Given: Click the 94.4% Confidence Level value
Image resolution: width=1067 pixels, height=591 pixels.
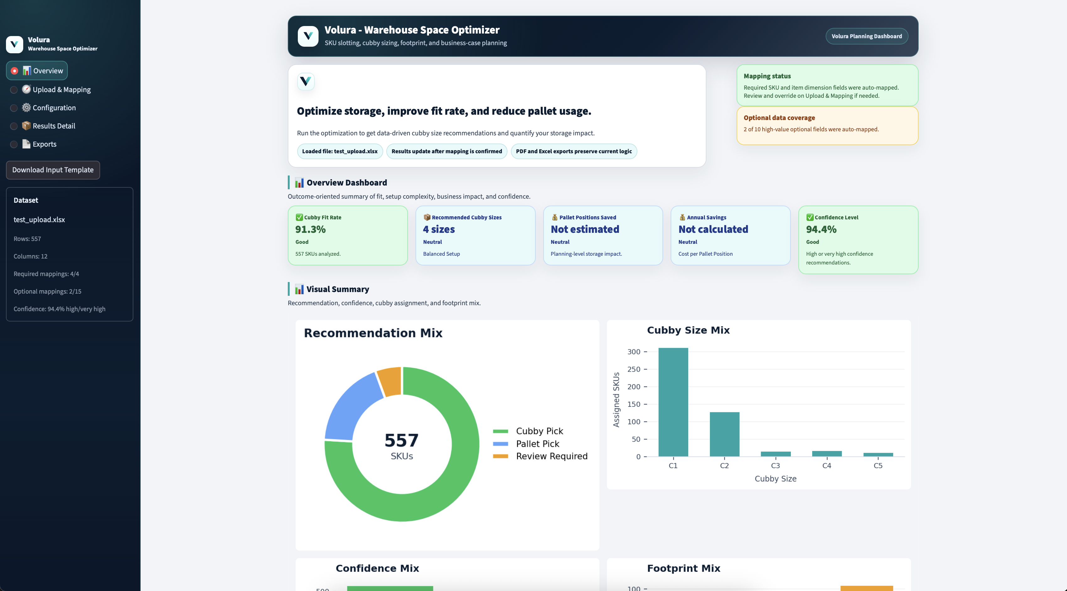Looking at the screenshot, I should [x=821, y=229].
